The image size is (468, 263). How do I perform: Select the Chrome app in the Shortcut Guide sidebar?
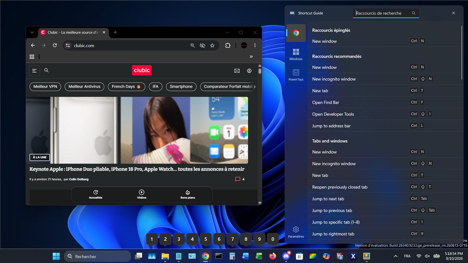(296, 33)
